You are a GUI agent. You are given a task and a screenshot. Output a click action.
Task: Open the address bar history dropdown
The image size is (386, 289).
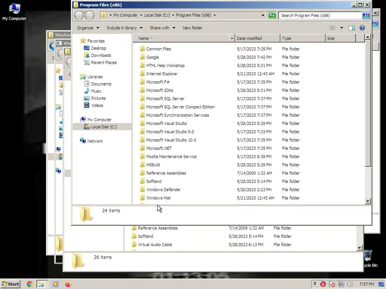pos(263,15)
